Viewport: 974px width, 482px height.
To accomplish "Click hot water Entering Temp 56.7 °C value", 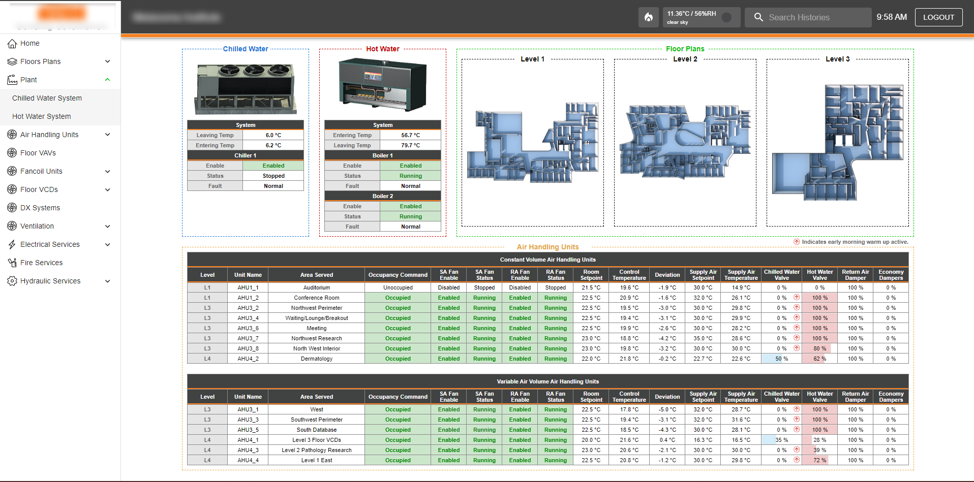I will point(411,135).
